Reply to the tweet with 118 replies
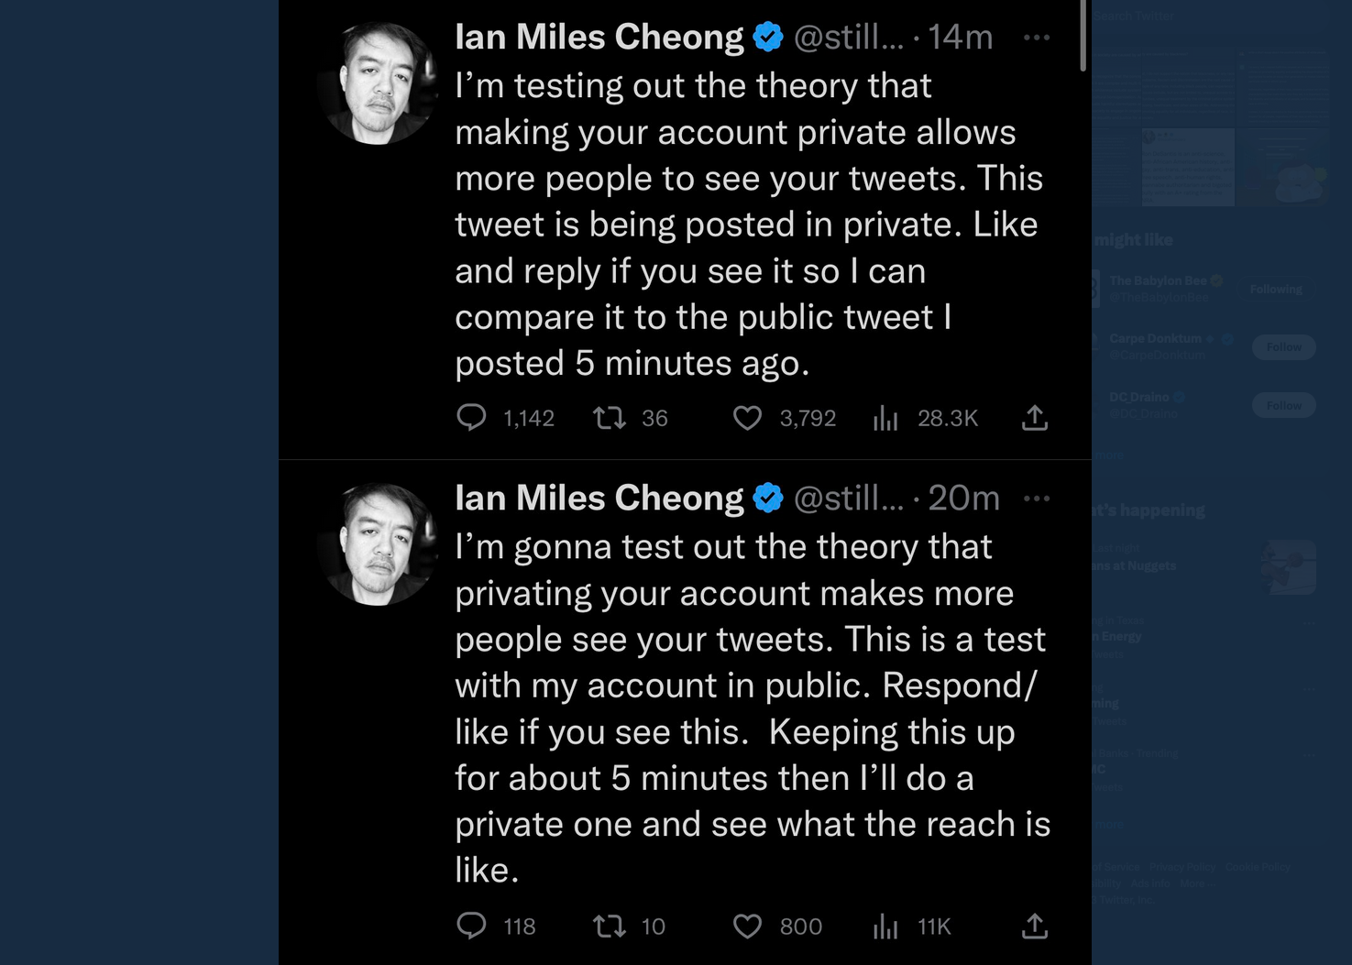 click(x=471, y=926)
